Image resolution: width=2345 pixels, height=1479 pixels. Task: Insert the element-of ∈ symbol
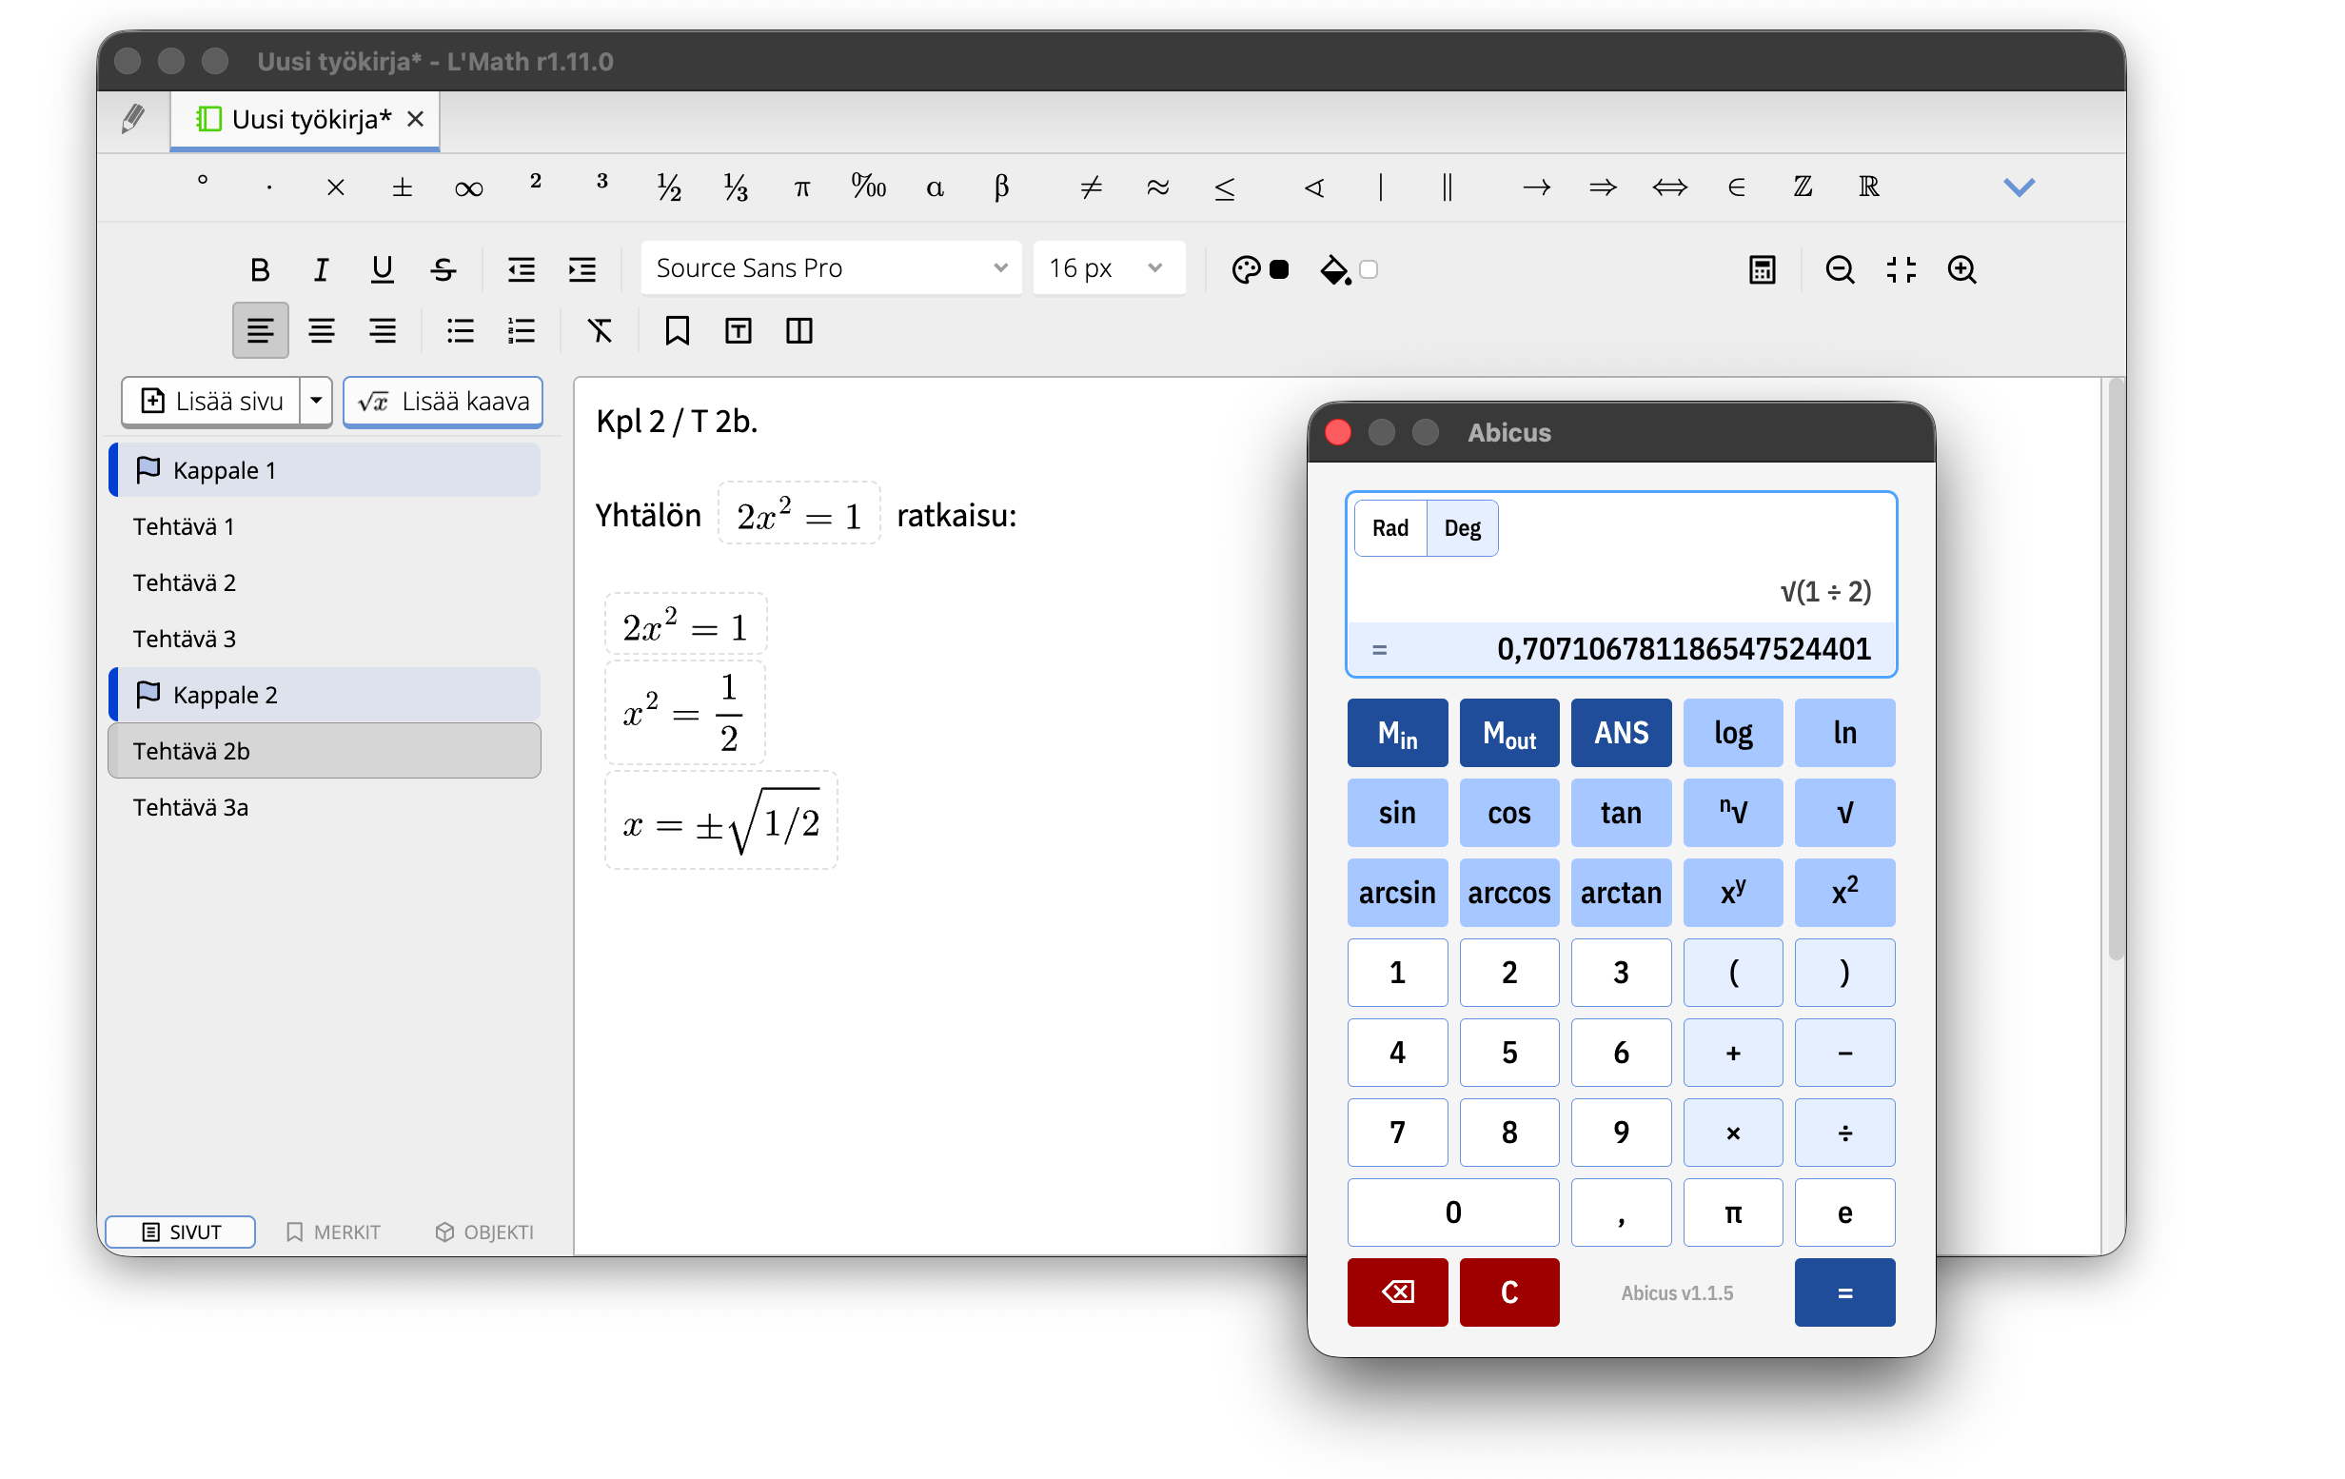coord(1736,187)
